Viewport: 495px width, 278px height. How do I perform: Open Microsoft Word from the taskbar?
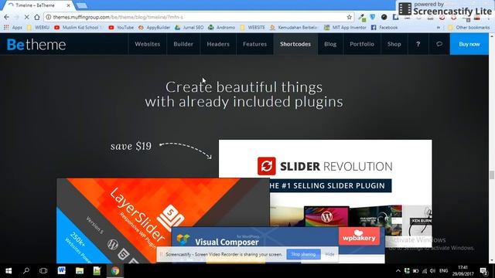[62, 270]
